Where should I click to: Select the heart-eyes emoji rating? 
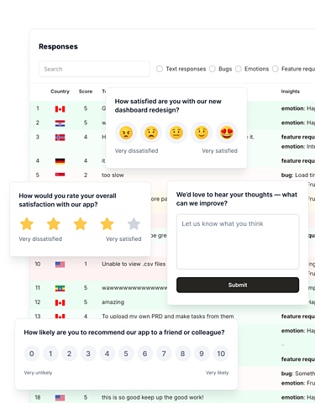click(x=227, y=133)
